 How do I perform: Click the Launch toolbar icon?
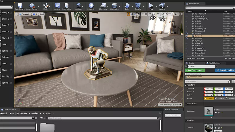tap(162, 7)
